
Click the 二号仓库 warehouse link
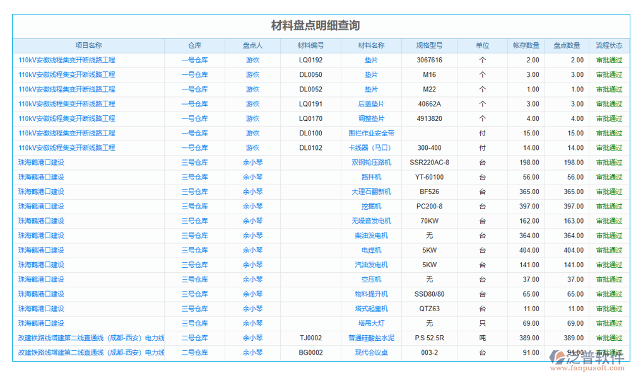[x=196, y=338]
